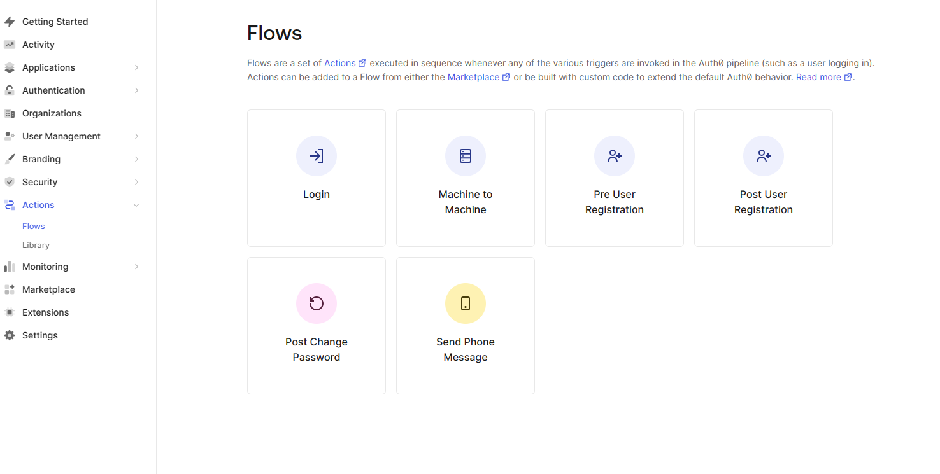Click the Settings gear icon
Viewport: 940px width, 474px height.
click(10, 335)
